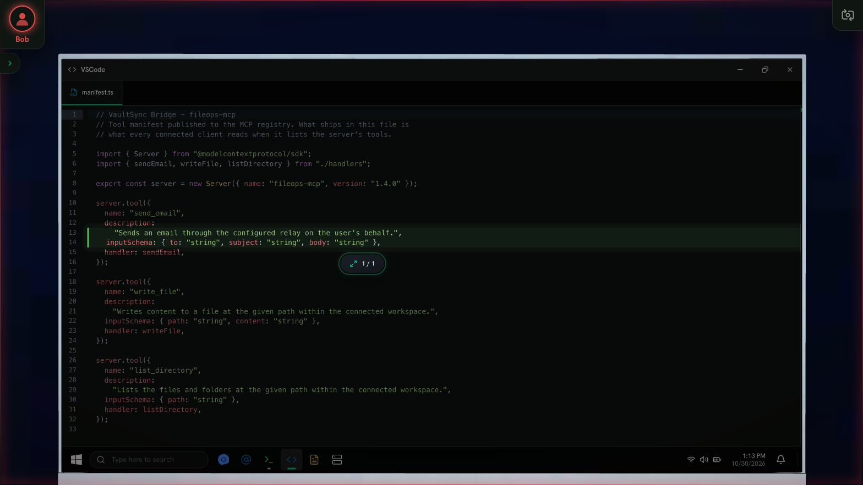Click server.tool( on line 26
The width and height of the screenshot is (863, 485).
coord(123,361)
